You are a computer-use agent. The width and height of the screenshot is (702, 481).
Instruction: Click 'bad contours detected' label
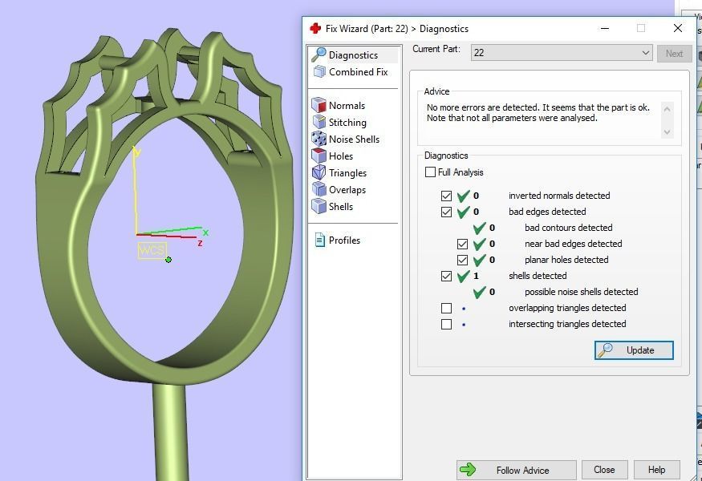[569, 228]
